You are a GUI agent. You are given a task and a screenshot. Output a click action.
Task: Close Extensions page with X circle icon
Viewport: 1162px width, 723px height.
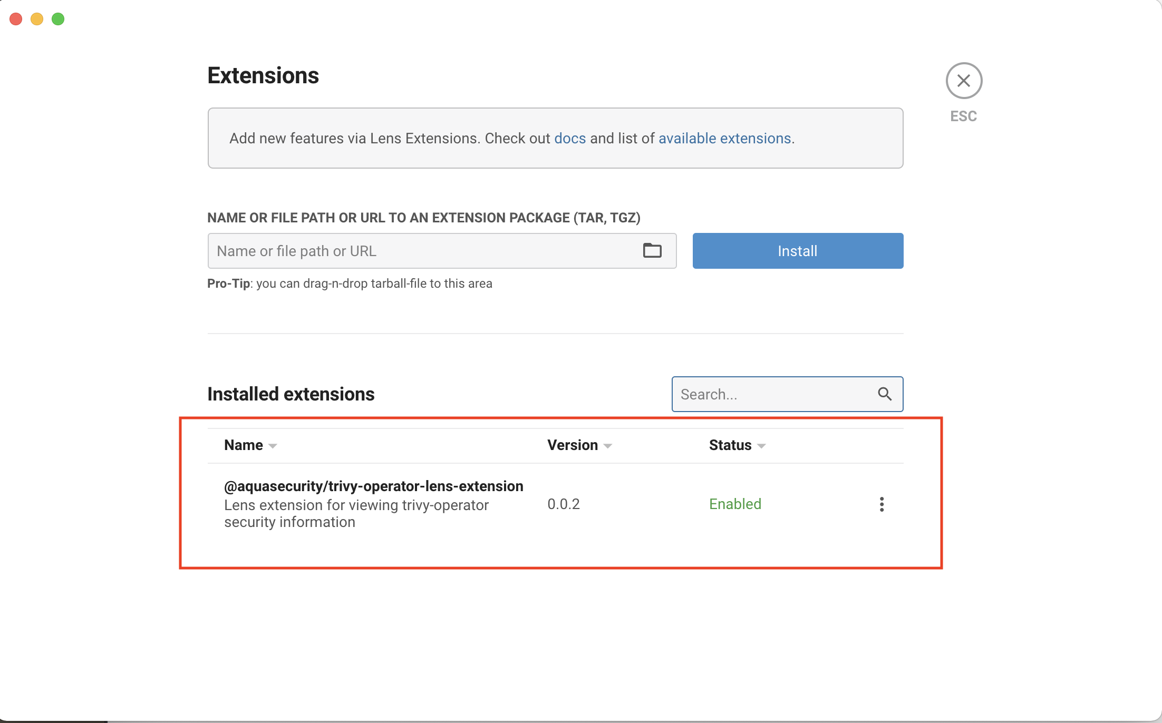(x=963, y=81)
